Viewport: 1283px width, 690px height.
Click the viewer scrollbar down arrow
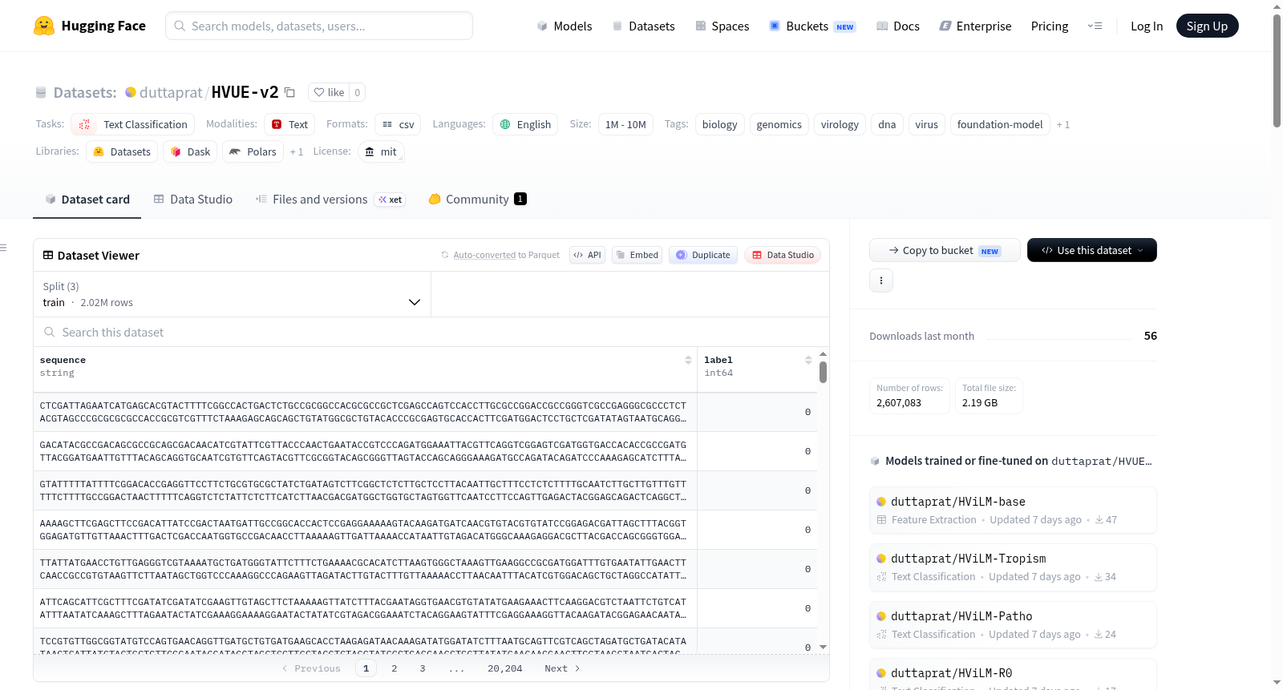(x=823, y=647)
